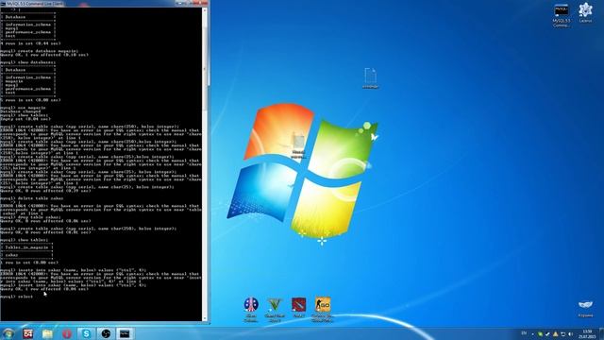This screenshot has width=604, height=340.
Task: Open the Recycle Bin on the desktop
Action: pos(585,309)
